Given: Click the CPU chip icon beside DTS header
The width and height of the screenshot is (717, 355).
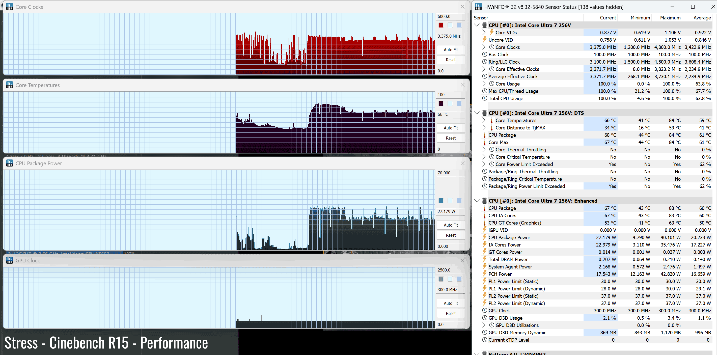Looking at the screenshot, I should pos(485,113).
